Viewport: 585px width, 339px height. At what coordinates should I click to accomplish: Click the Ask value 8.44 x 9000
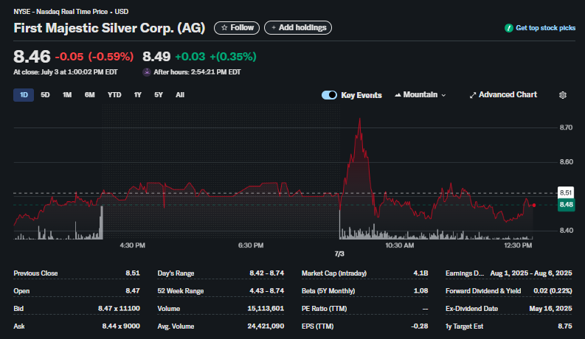121,326
